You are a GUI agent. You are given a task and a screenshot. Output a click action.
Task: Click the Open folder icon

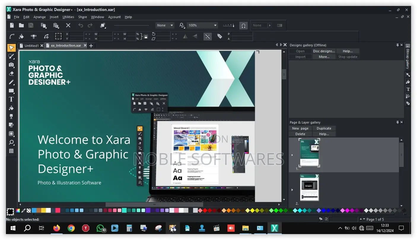[21, 25]
